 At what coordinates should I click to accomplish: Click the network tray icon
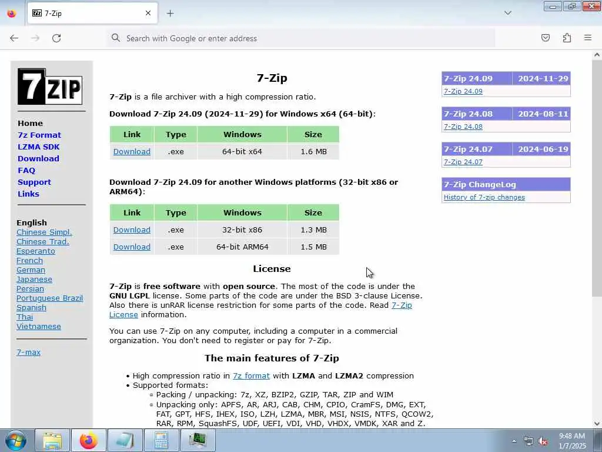pos(529,441)
